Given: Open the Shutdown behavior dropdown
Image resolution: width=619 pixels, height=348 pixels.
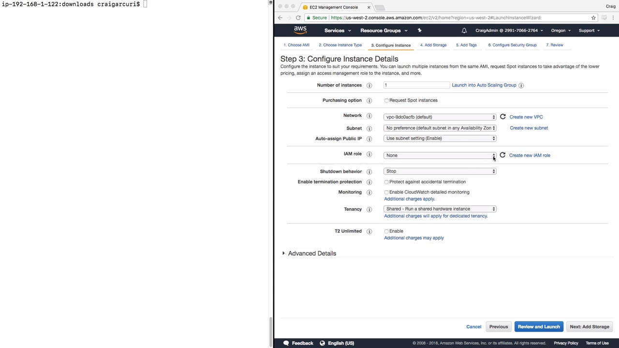Looking at the screenshot, I should tap(440, 171).
